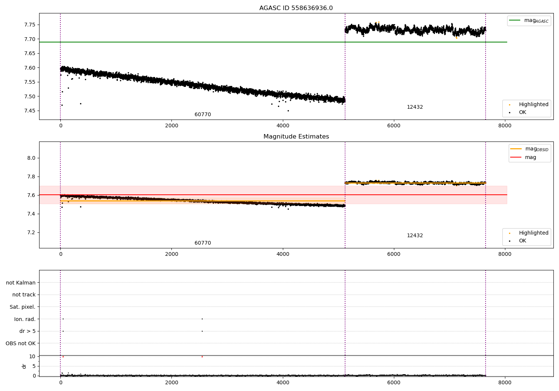Click x-axis tick 2000 under top plot
The height and width of the screenshot is (391, 559).
pyautogui.click(x=171, y=126)
